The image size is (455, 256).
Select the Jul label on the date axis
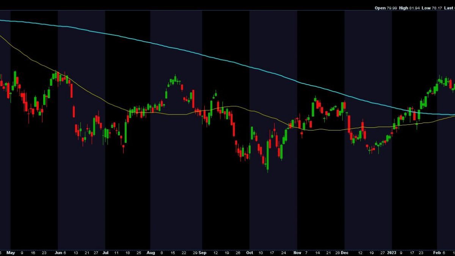pyautogui.click(x=105, y=252)
